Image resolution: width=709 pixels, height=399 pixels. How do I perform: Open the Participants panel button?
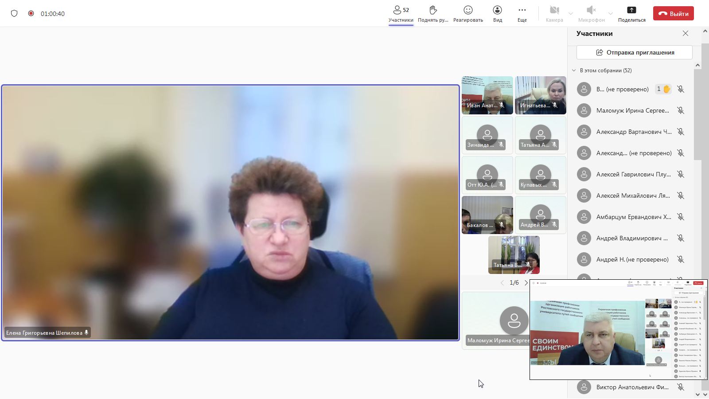[x=401, y=14]
